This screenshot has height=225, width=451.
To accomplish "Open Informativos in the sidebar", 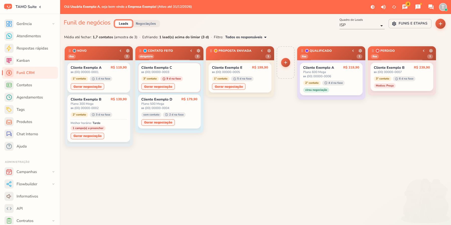I will click(30, 196).
